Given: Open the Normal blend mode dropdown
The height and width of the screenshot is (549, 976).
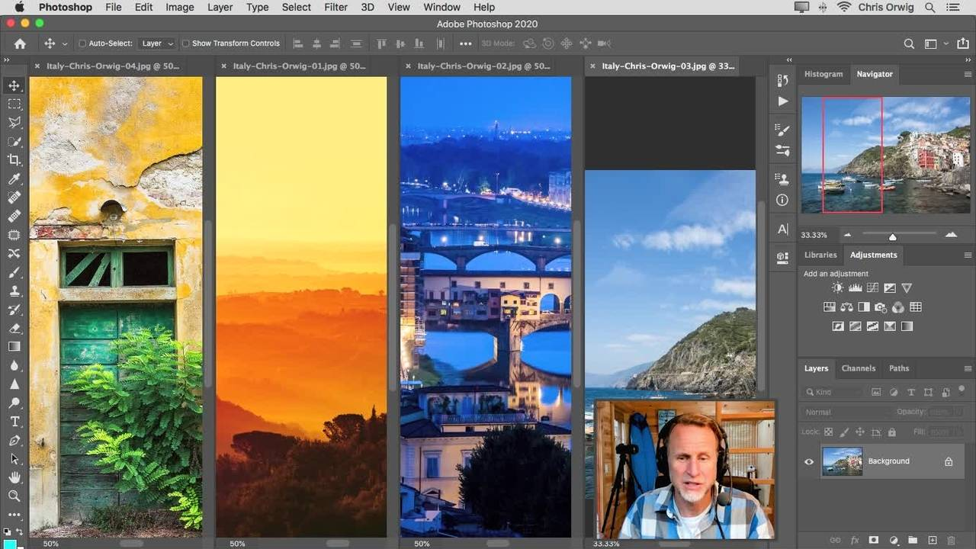Looking at the screenshot, I should (847, 412).
